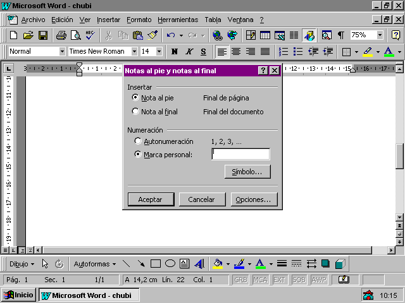
Task: Show the Web toolbar
Action: point(232,35)
